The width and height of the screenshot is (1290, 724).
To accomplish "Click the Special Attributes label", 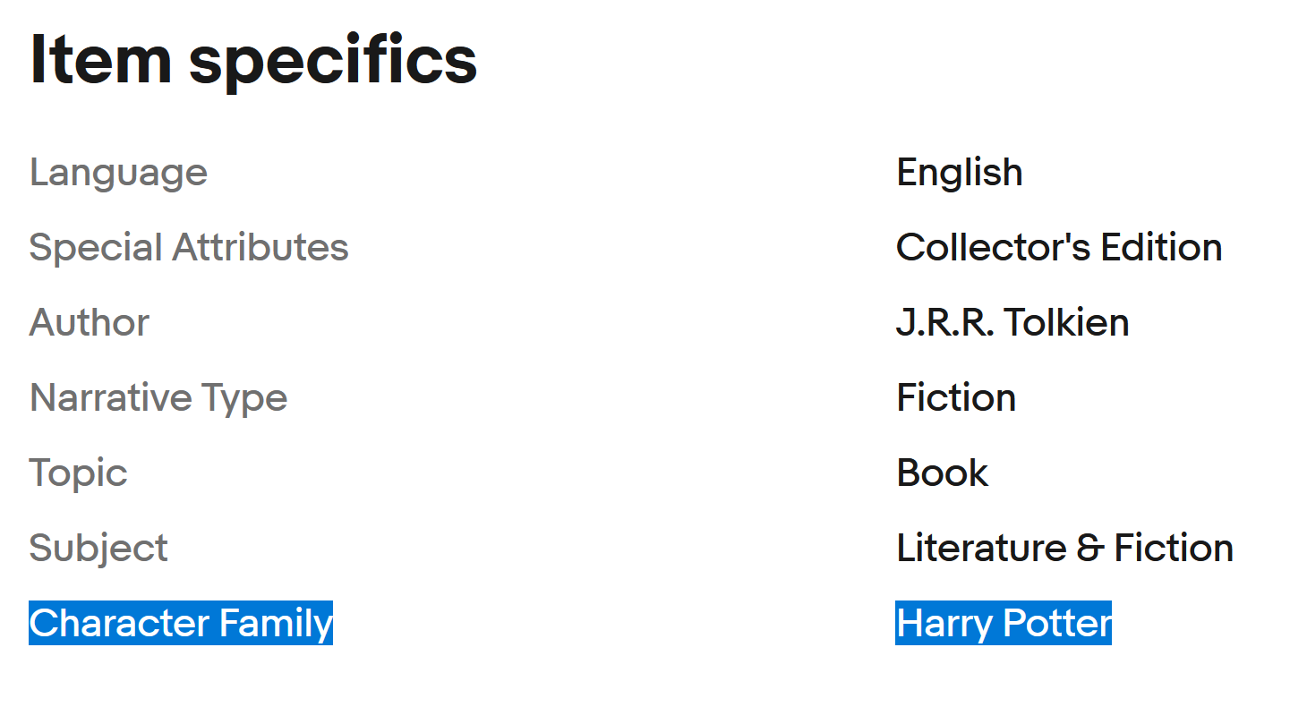I will 189,247.
